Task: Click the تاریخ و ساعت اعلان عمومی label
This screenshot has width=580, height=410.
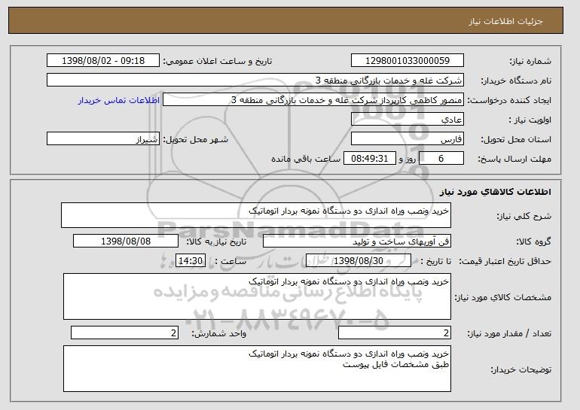Action: pyautogui.click(x=218, y=62)
